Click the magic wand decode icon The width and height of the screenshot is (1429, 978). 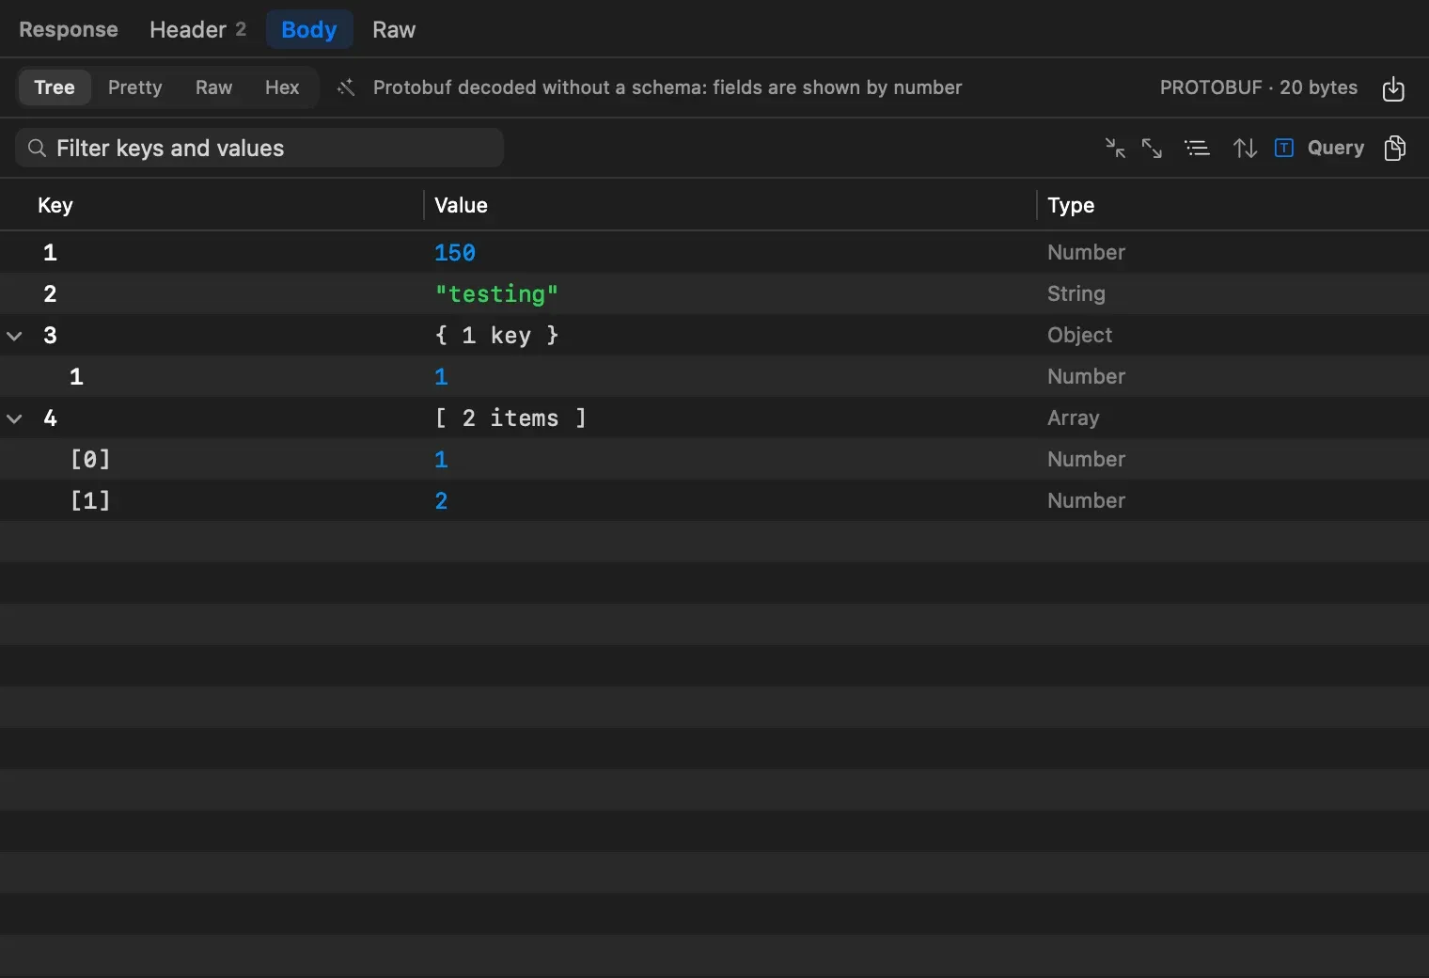[346, 87]
